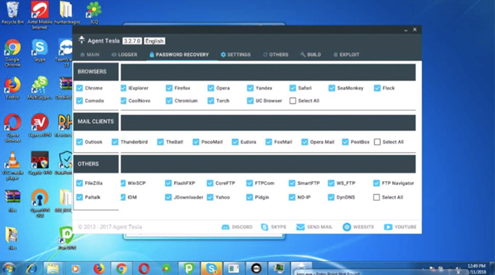495x275 pixels.
Task: Toggle the Thunderbird mail client checkbox
Action: click(x=115, y=142)
